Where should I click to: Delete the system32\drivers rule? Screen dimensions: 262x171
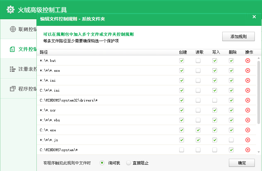tap(248, 100)
